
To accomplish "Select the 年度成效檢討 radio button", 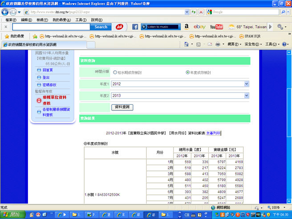I will pos(187,72).
